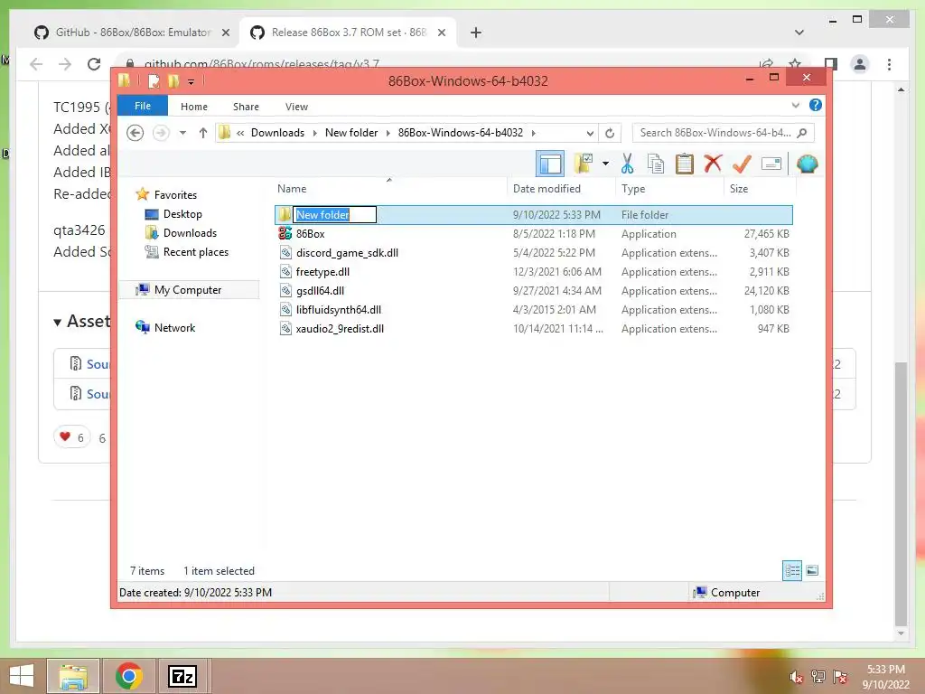
Task: Click Chrome icon in the taskbar
Action: click(x=128, y=676)
